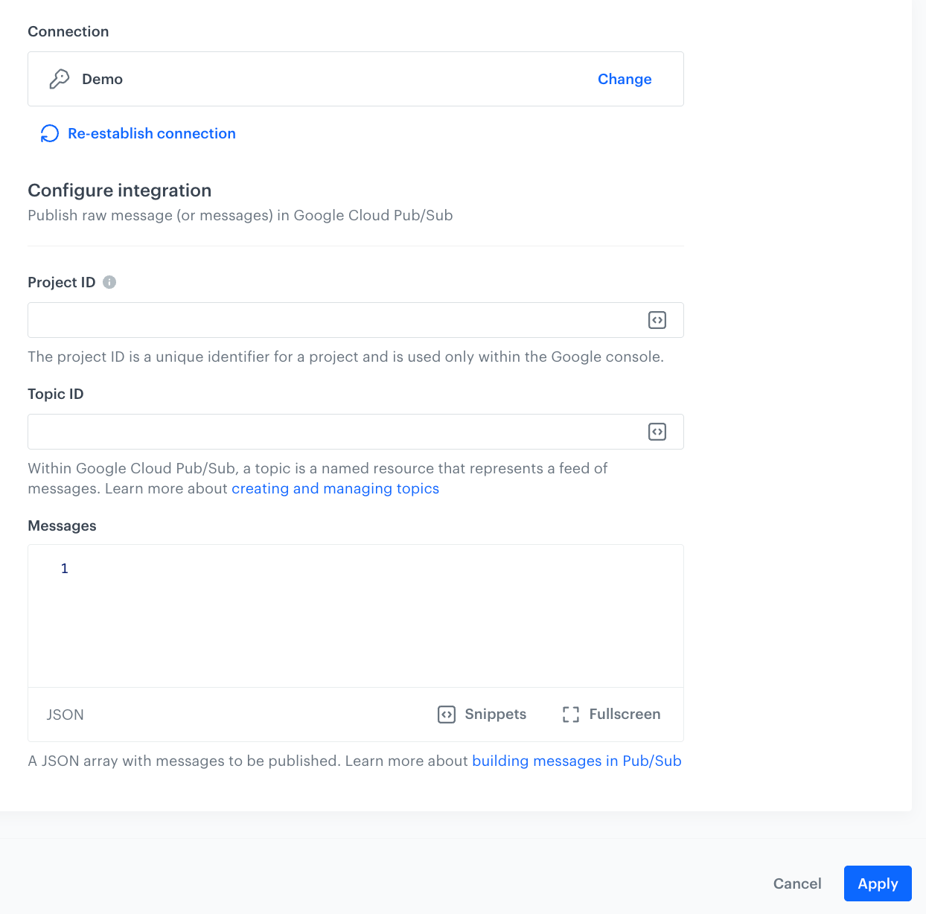Click the code mapping icon in Topic ID field
926x914 pixels.
[x=657, y=431]
